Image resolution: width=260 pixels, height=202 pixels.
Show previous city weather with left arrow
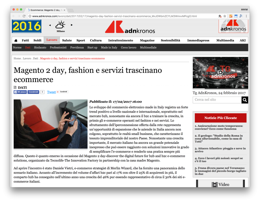pos(50,25)
